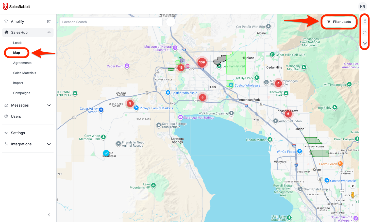Zoom in on the map
The height and width of the screenshot is (222, 370).
[352, 205]
